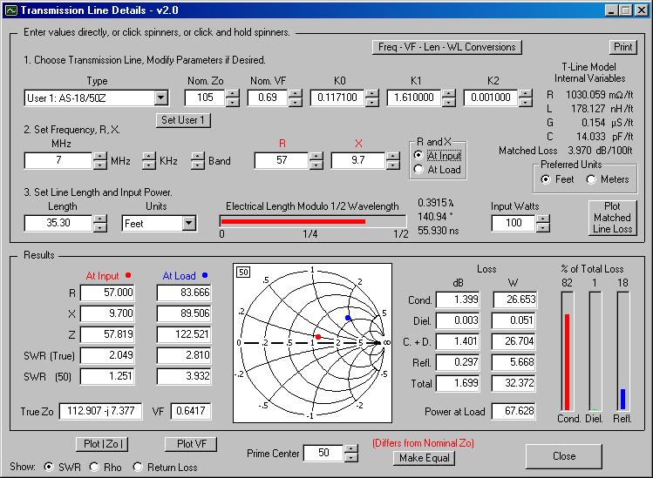
Task: Select the At Load radio button
Action: point(418,170)
